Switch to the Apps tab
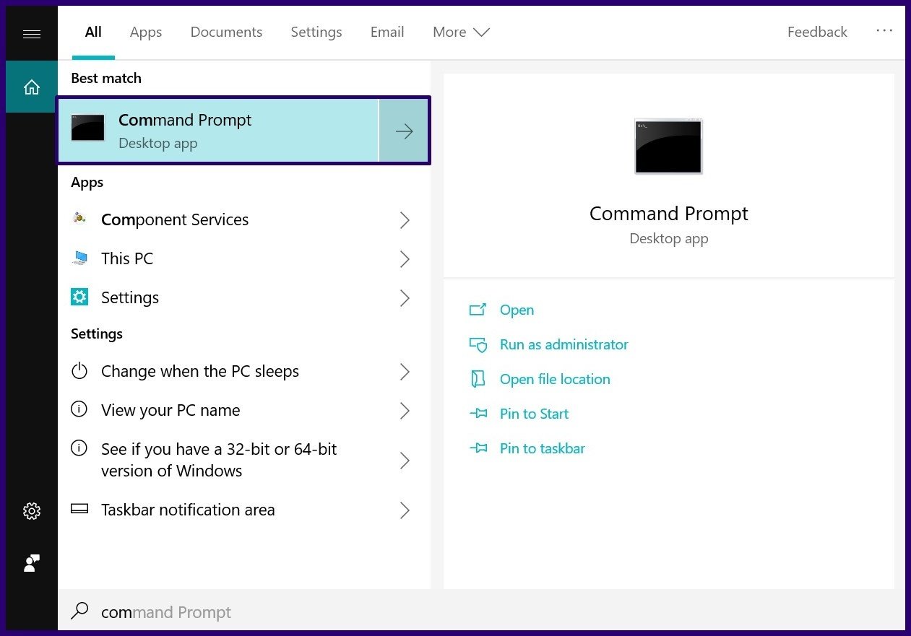911x636 pixels. point(146,32)
